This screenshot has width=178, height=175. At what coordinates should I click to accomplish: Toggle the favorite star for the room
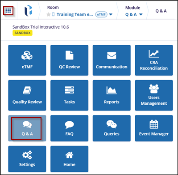(x=49, y=14)
